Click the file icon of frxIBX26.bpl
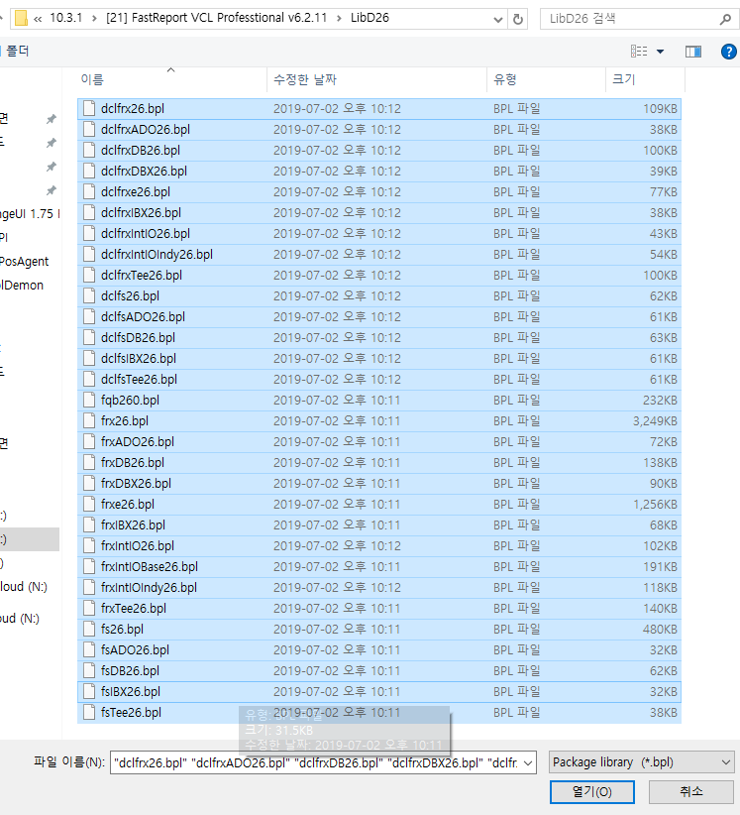The image size is (740, 815). pyautogui.click(x=89, y=524)
